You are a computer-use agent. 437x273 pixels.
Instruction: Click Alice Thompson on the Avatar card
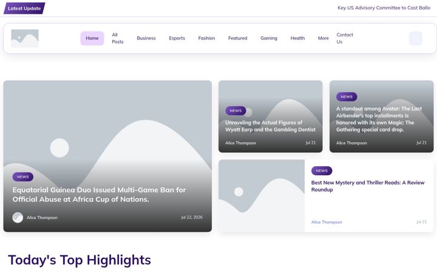351,143
